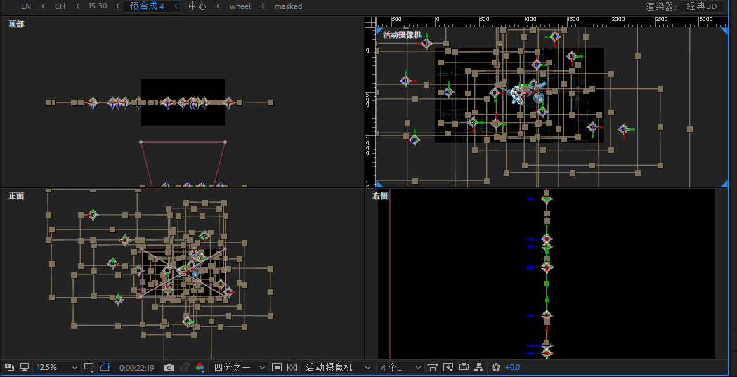Screen dimensions: 737x377
Task: Open the 4 views layout dropdown
Action: tap(400, 367)
